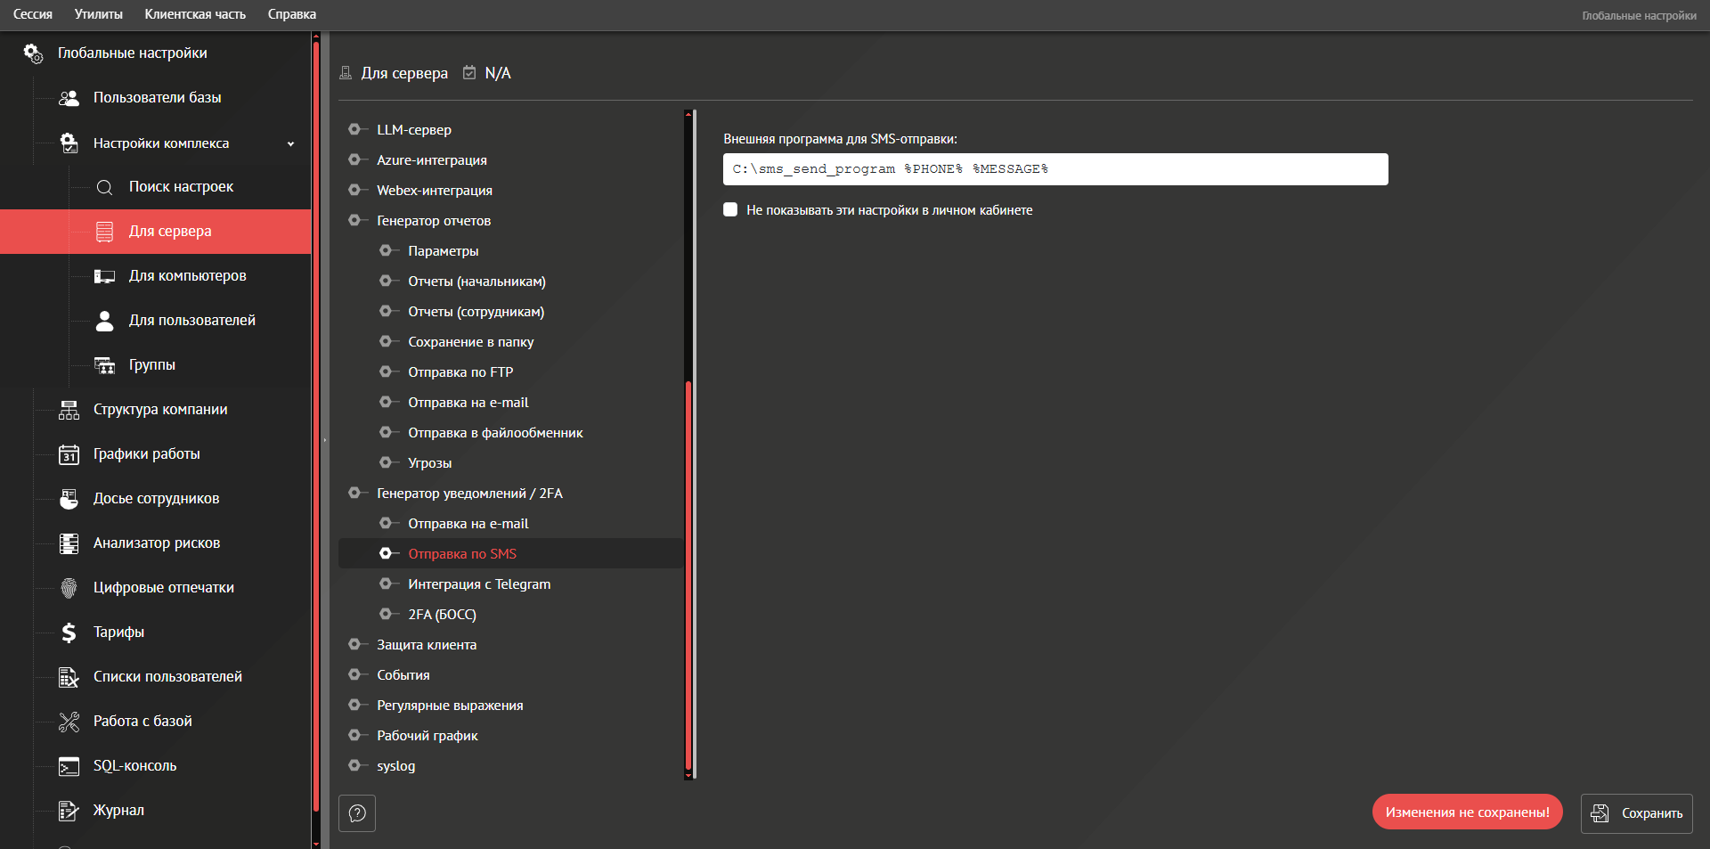Open Work schedules calendar icon

click(69, 454)
